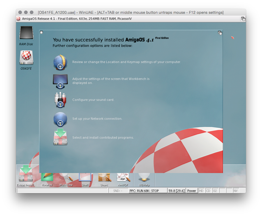The width and height of the screenshot is (262, 216).
Task: Click the '59.8 [29.6]' framerate readout
Action: point(177,191)
